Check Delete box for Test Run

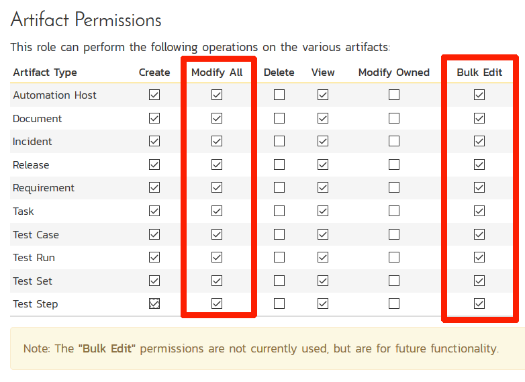pyautogui.click(x=279, y=257)
